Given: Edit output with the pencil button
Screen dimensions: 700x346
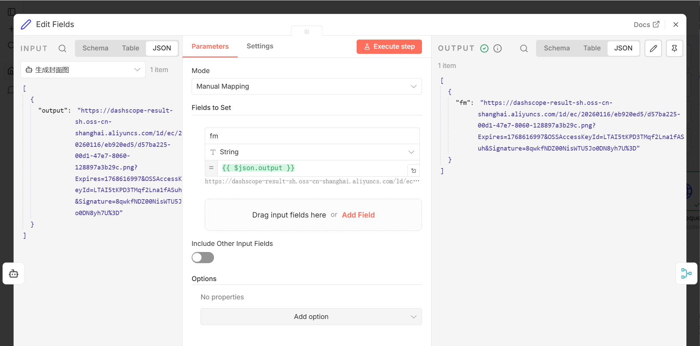Looking at the screenshot, I should [653, 48].
